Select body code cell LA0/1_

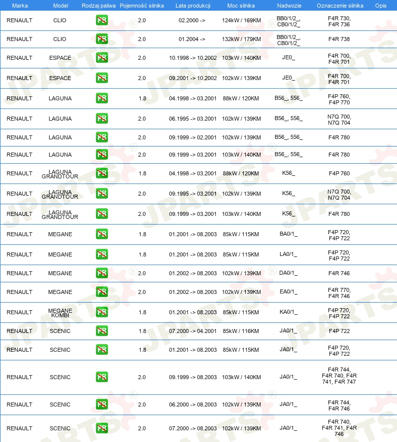coord(288,254)
